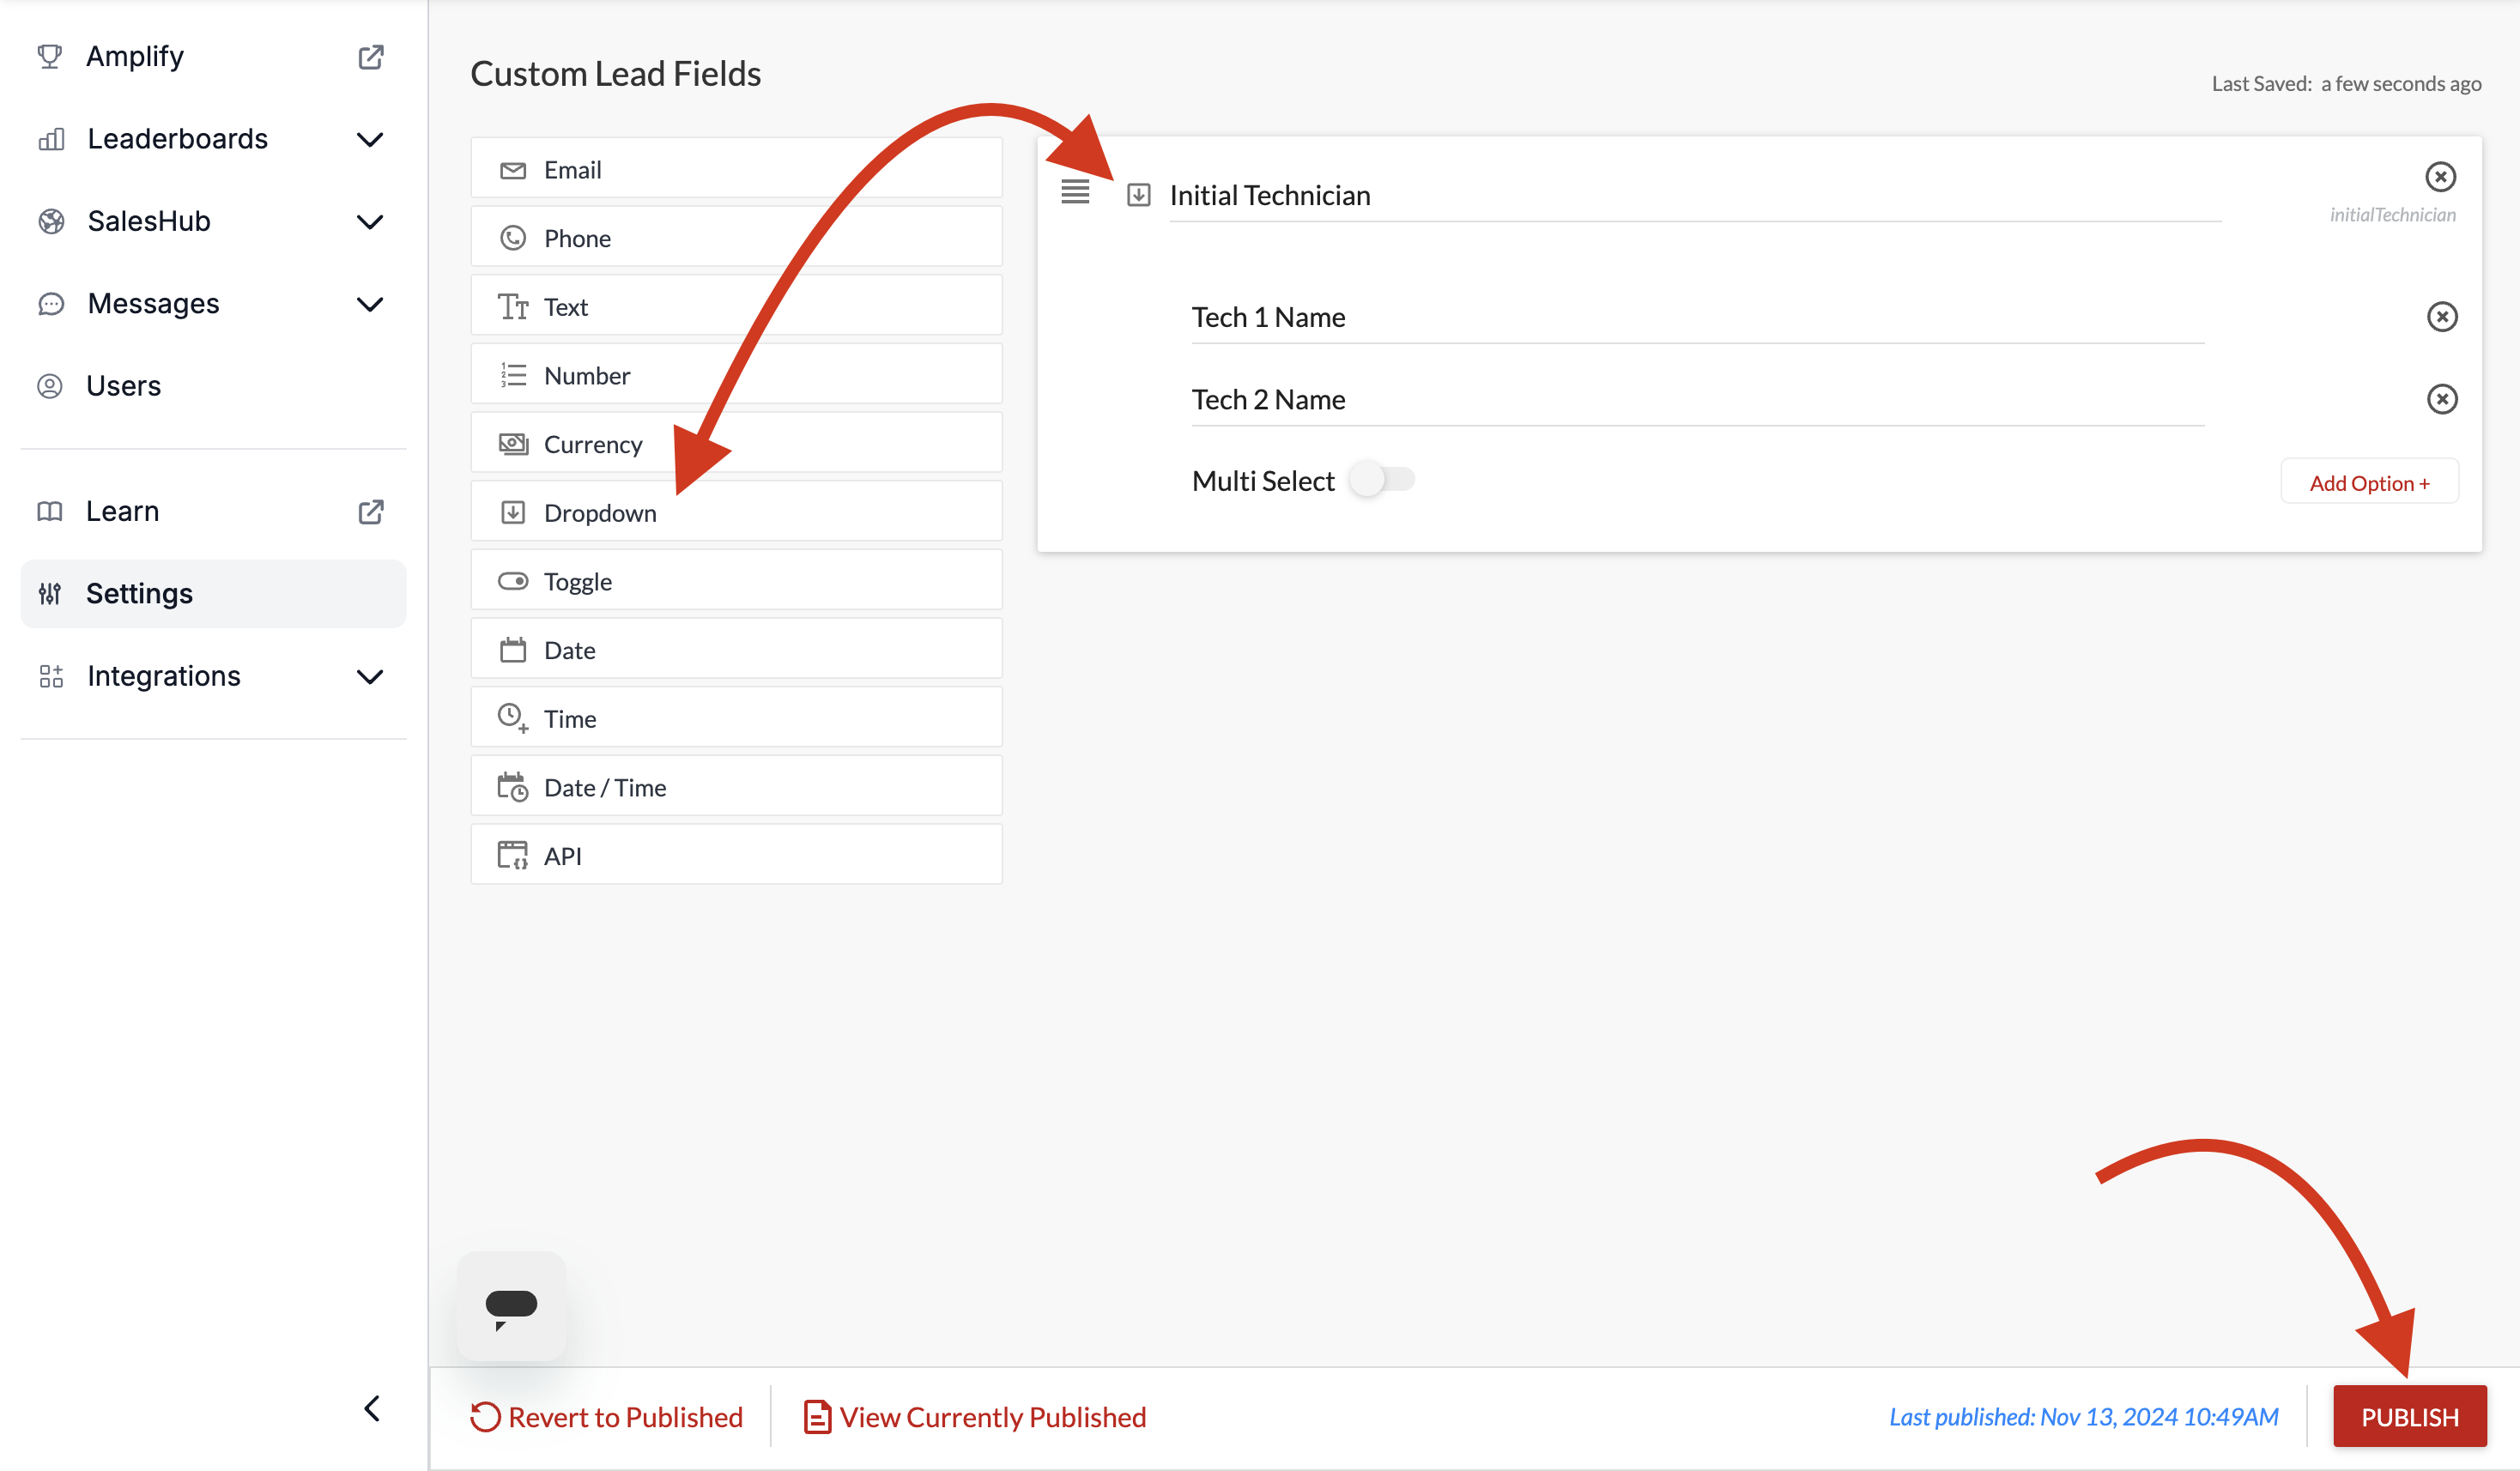Edit the Initial Technician name field
The width and height of the screenshot is (2520, 1471).
click(x=1695, y=196)
